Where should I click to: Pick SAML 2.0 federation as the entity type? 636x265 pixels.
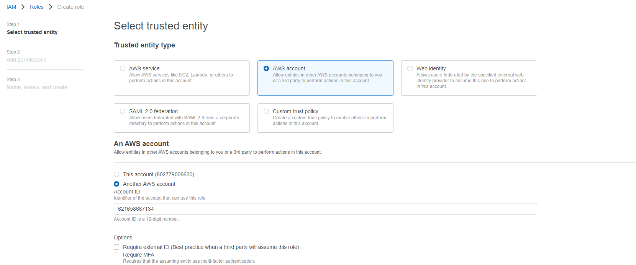[123, 111]
